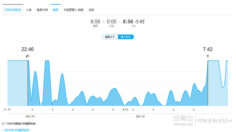Click the 8:56 小时 total sleep value
Screen dimensions: 236x132
coord(134,21)
